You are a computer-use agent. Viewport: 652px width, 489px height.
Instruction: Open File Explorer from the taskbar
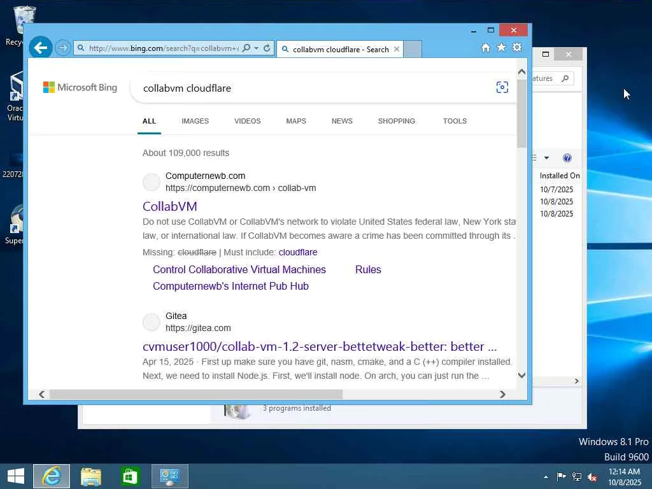(90, 476)
